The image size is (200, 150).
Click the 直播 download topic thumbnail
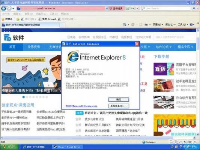164,69
